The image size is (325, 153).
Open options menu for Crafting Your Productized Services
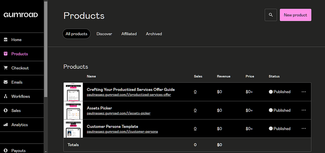tap(304, 92)
